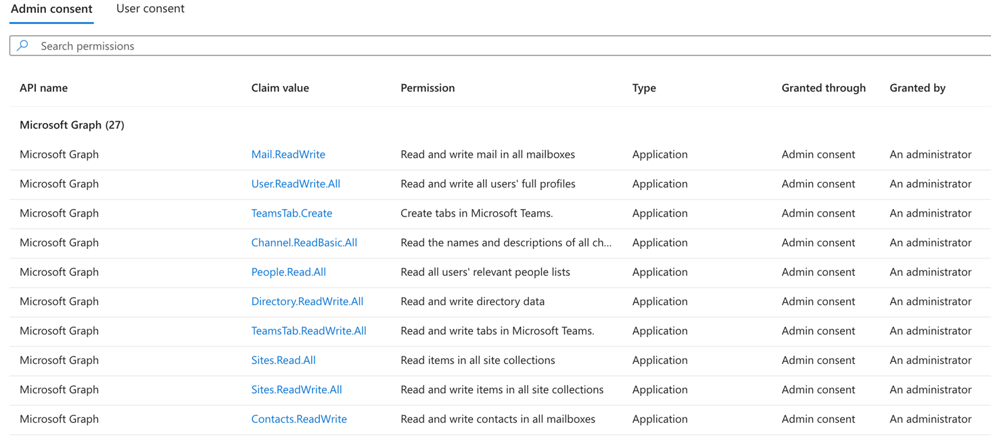Select 'Read all users' relevant people lists'

pos(485,272)
